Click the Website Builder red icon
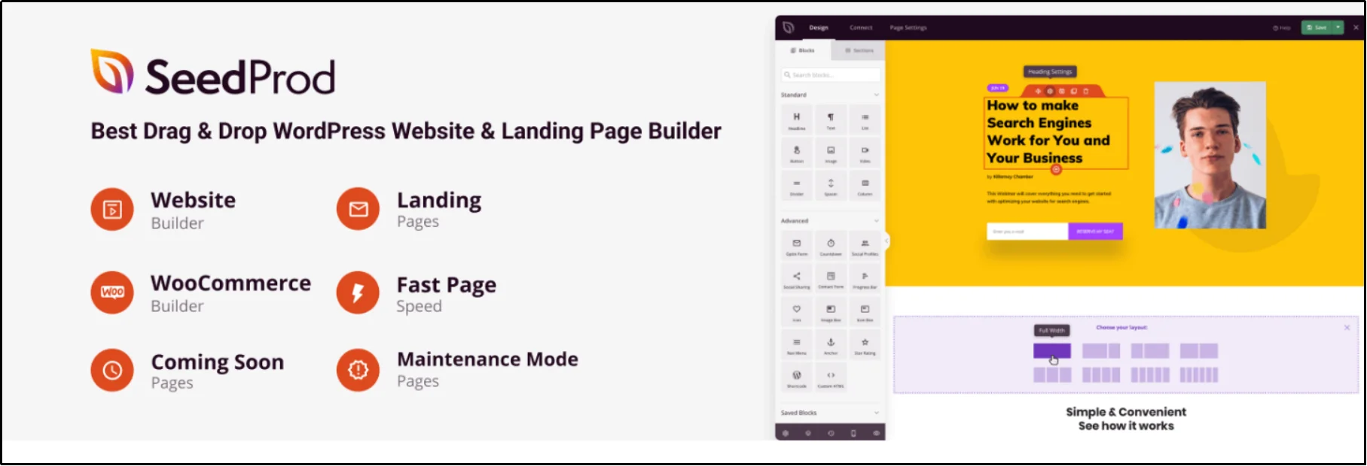The width and height of the screenshot is (1367, 466). point(112,210)
